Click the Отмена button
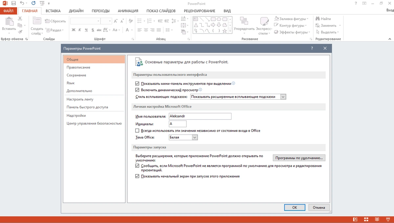The height and width of the screenshot is (223, 394). coord(319,208)
